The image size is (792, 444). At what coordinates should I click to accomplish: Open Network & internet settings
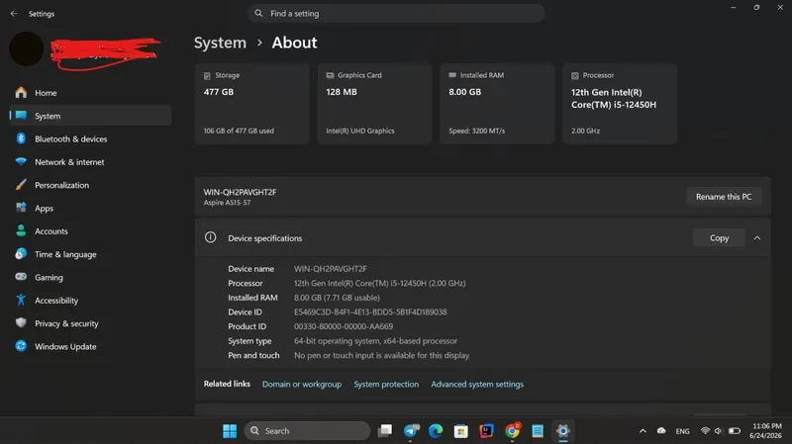coord(90,162)
